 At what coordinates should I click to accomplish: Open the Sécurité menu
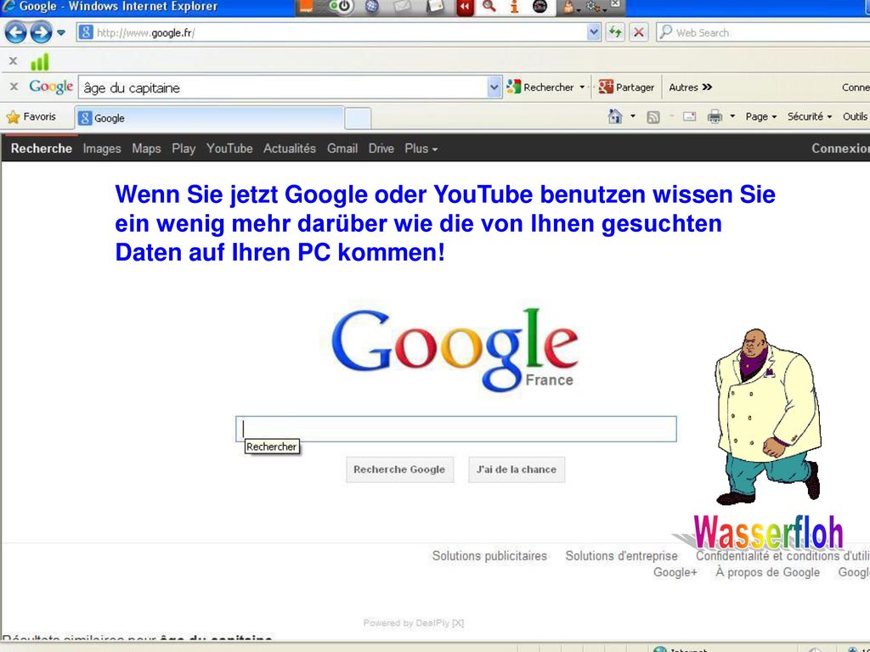point(810,116)
